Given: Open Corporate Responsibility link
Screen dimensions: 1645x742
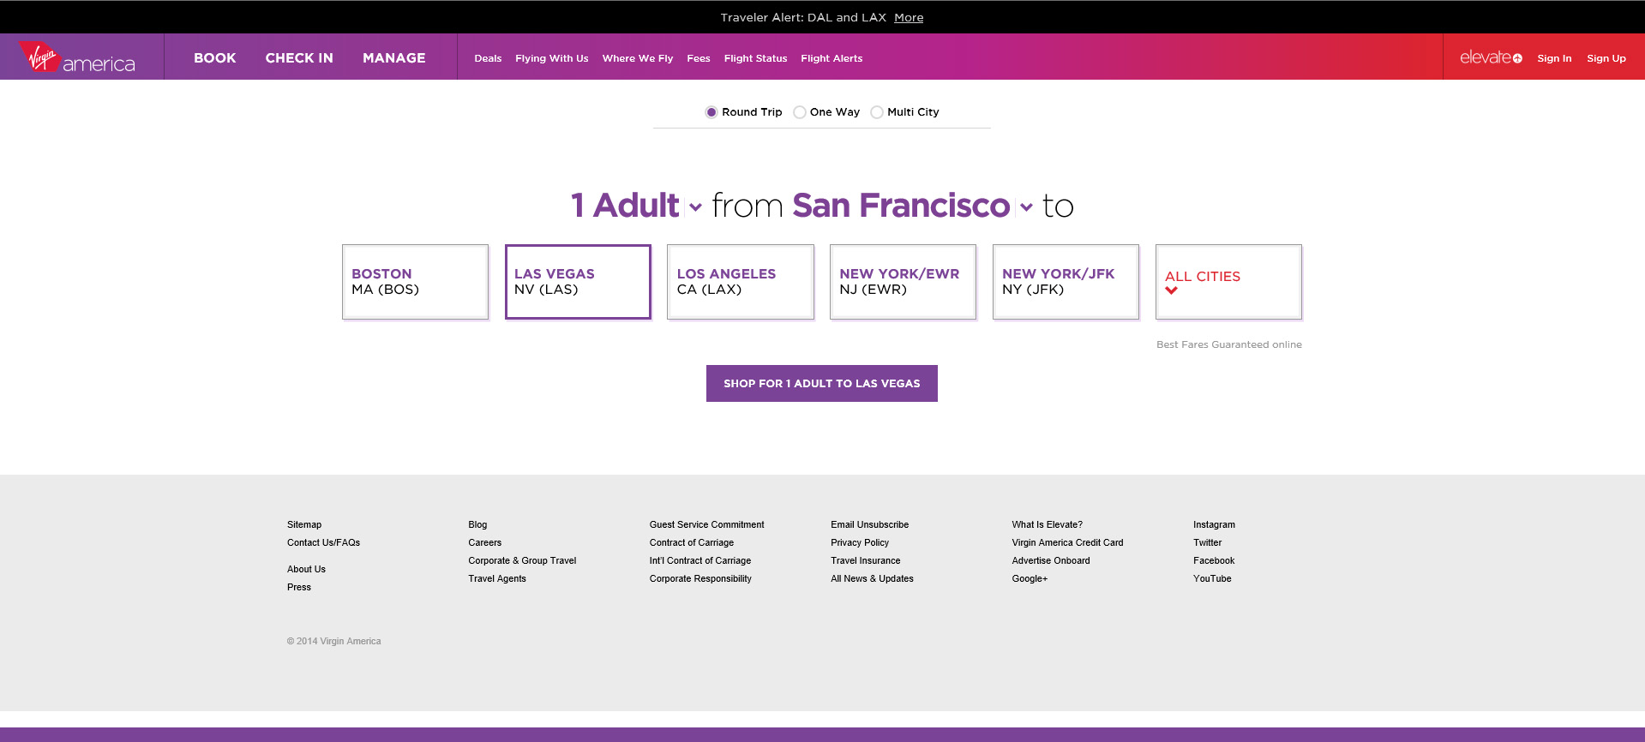Looking at the screenshot, I should tap(700, 578).
